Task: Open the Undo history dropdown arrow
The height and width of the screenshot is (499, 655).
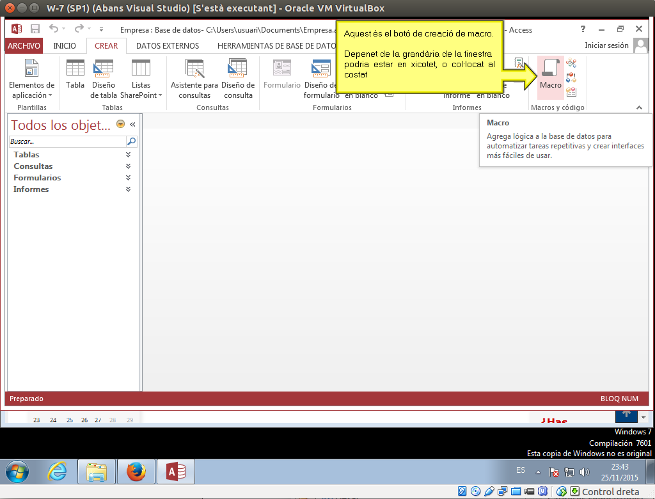Action: coord(64,29)
